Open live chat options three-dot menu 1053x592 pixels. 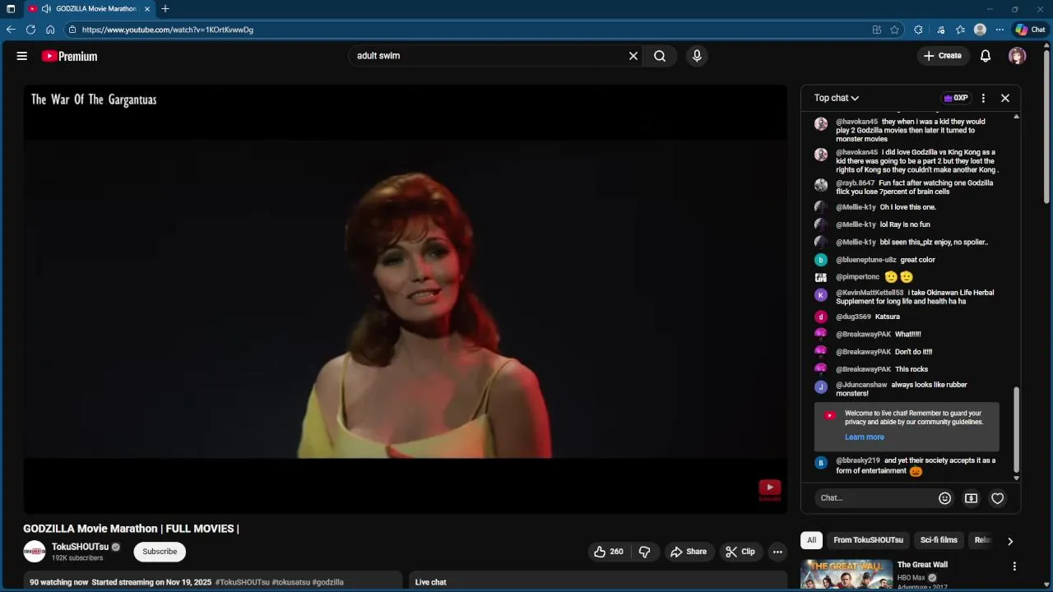click(983, 98)
